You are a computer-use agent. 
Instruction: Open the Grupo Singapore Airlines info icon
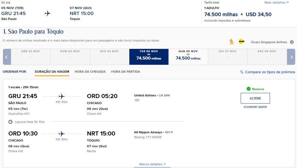point(292,42)
